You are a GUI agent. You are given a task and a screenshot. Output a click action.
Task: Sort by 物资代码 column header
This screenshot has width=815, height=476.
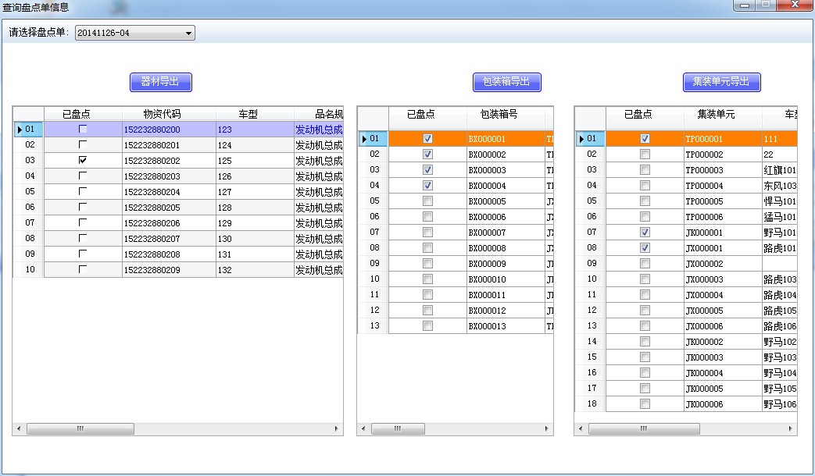pyautogui.click(x=162, y=114)
